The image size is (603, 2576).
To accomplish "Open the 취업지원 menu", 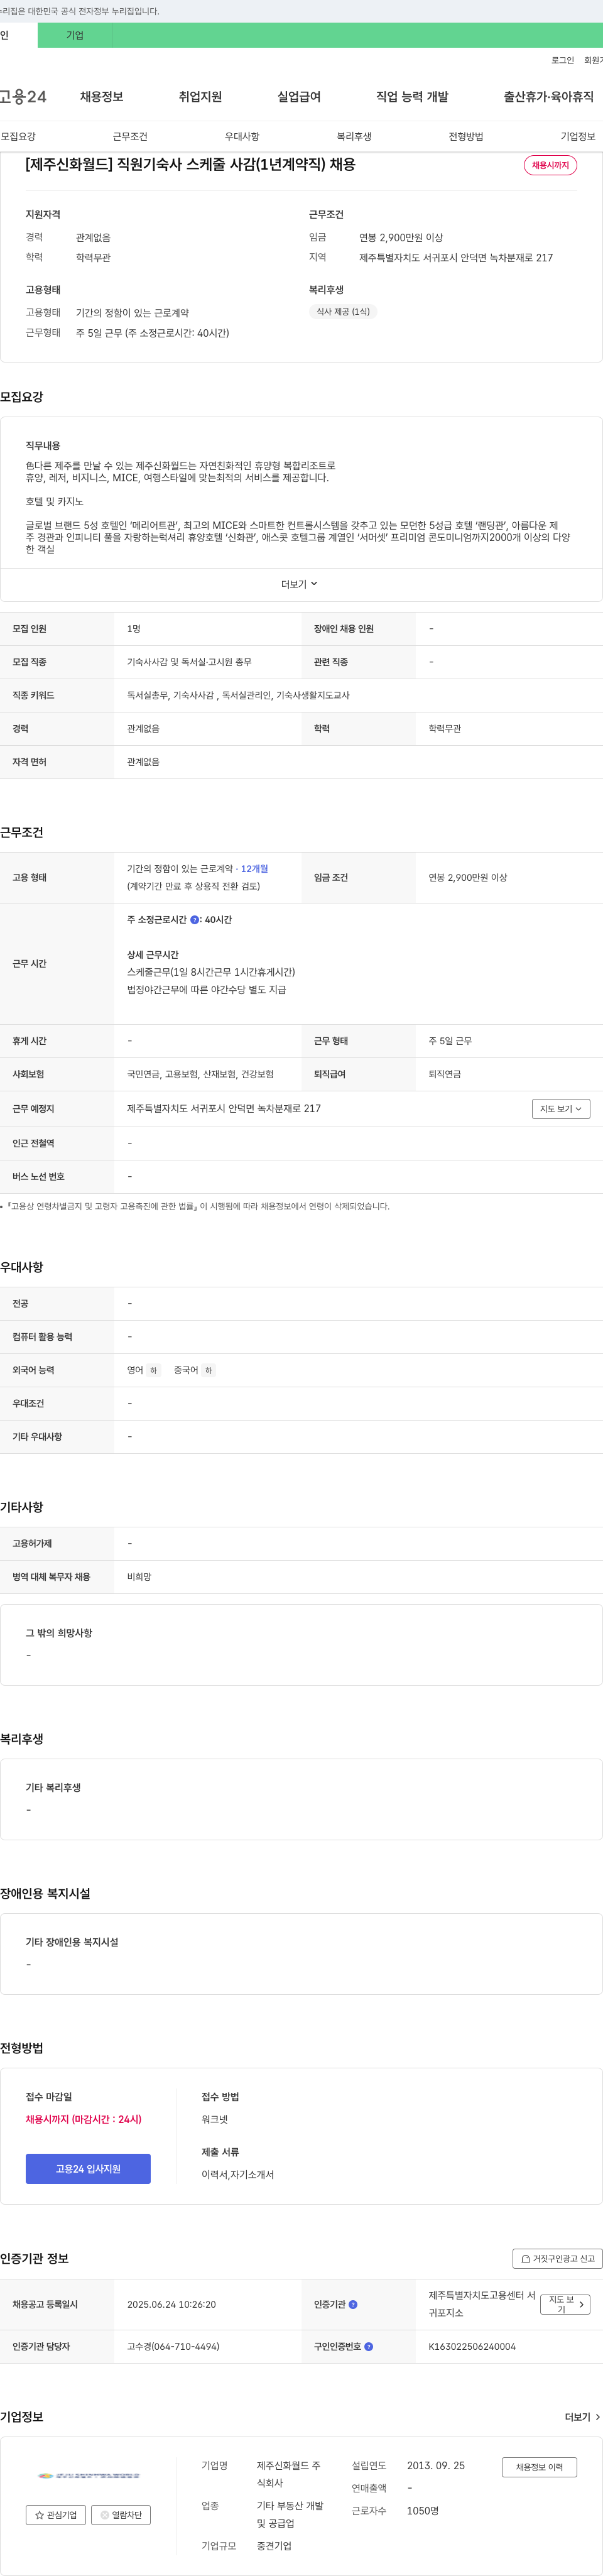I will (x=200, y=97).
